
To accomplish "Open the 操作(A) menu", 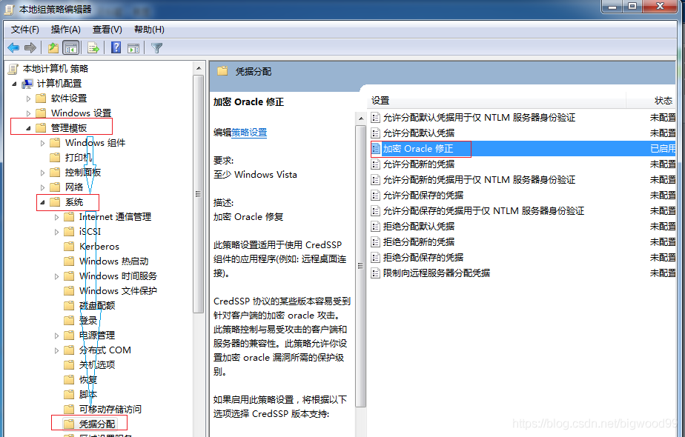I will (x=65, y=30).
